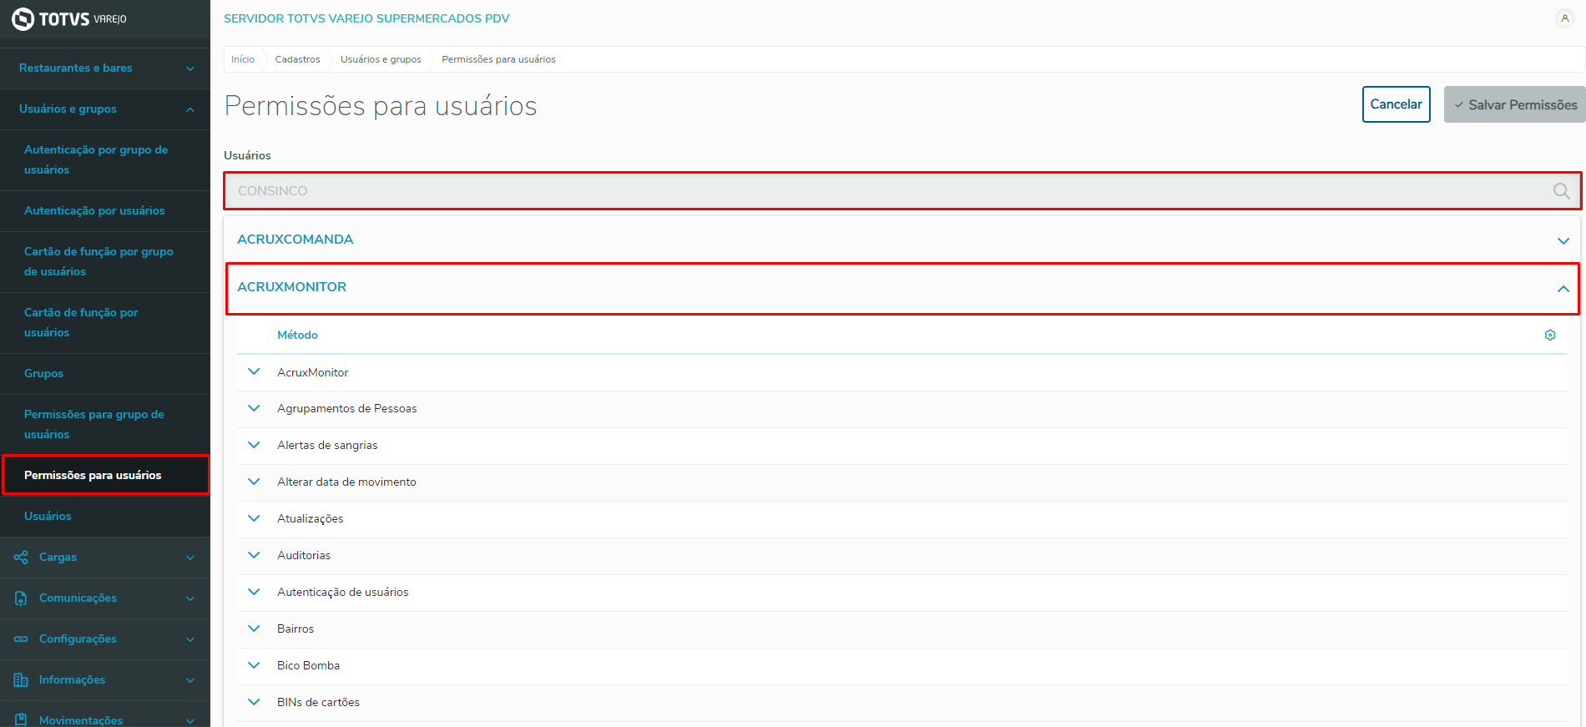
Task: Expand the Auditorias row
Action: point(255,555)
